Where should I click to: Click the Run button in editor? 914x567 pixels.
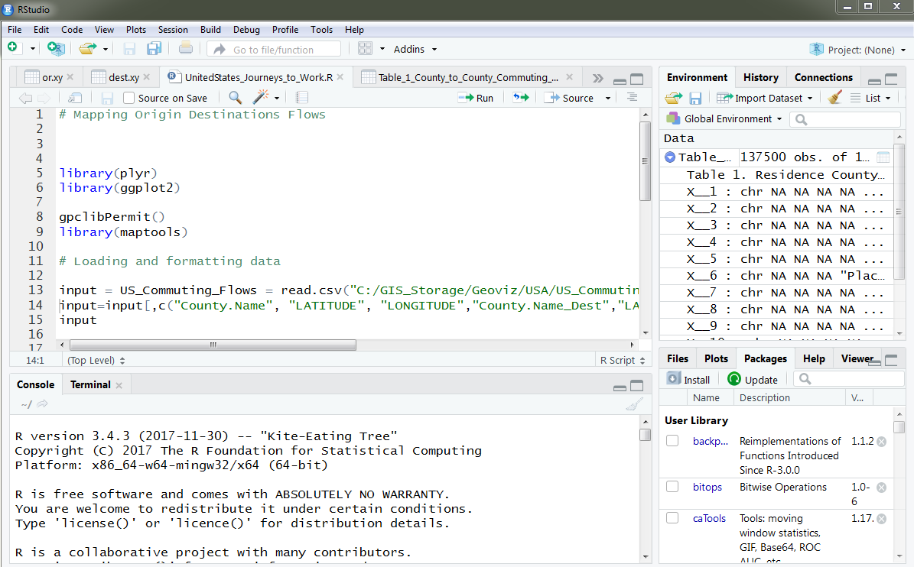[x=476, y=98]
